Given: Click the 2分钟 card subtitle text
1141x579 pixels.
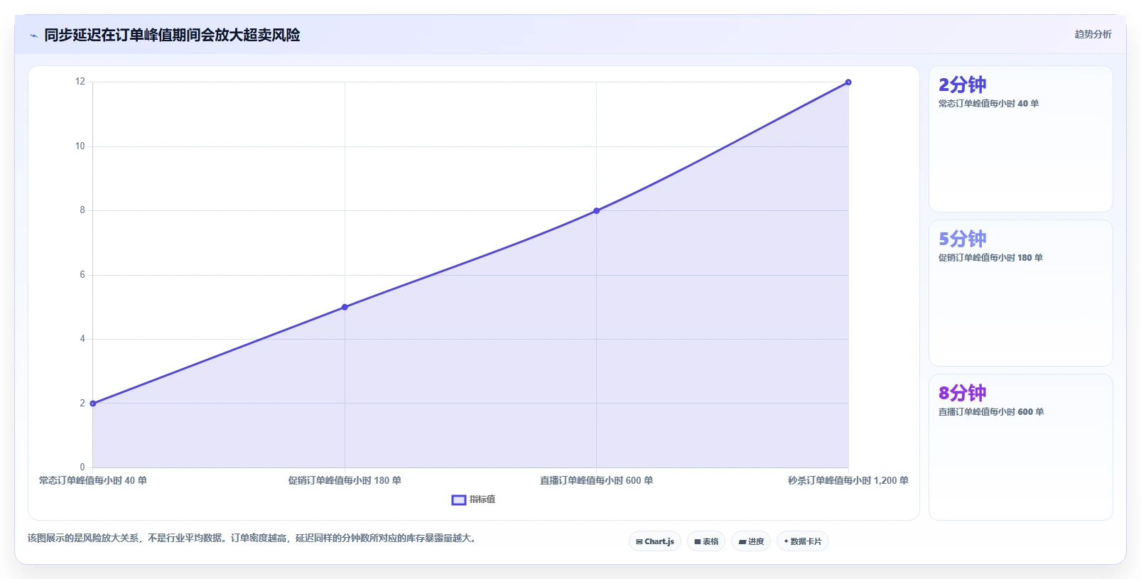Looking at the screenshot, I should 988,104.
